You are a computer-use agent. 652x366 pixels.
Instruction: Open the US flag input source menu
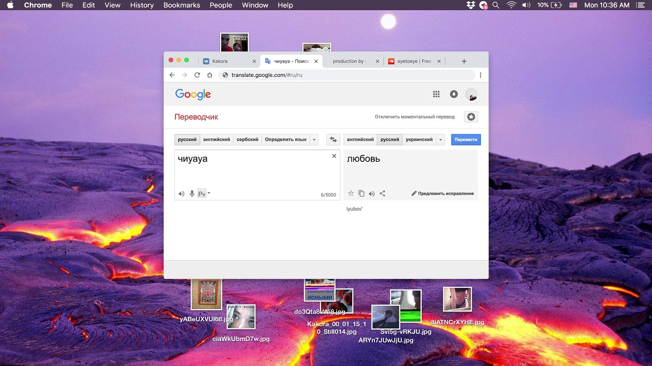[573, 5]
